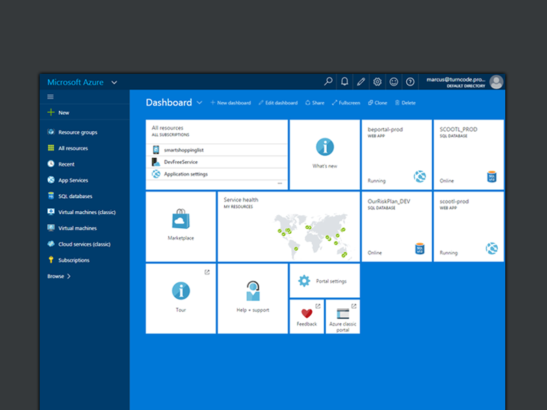Open the SCOOTL_PROD SQL database tile
This screenshot has height=410, width=547.
[x=469, y=154]
